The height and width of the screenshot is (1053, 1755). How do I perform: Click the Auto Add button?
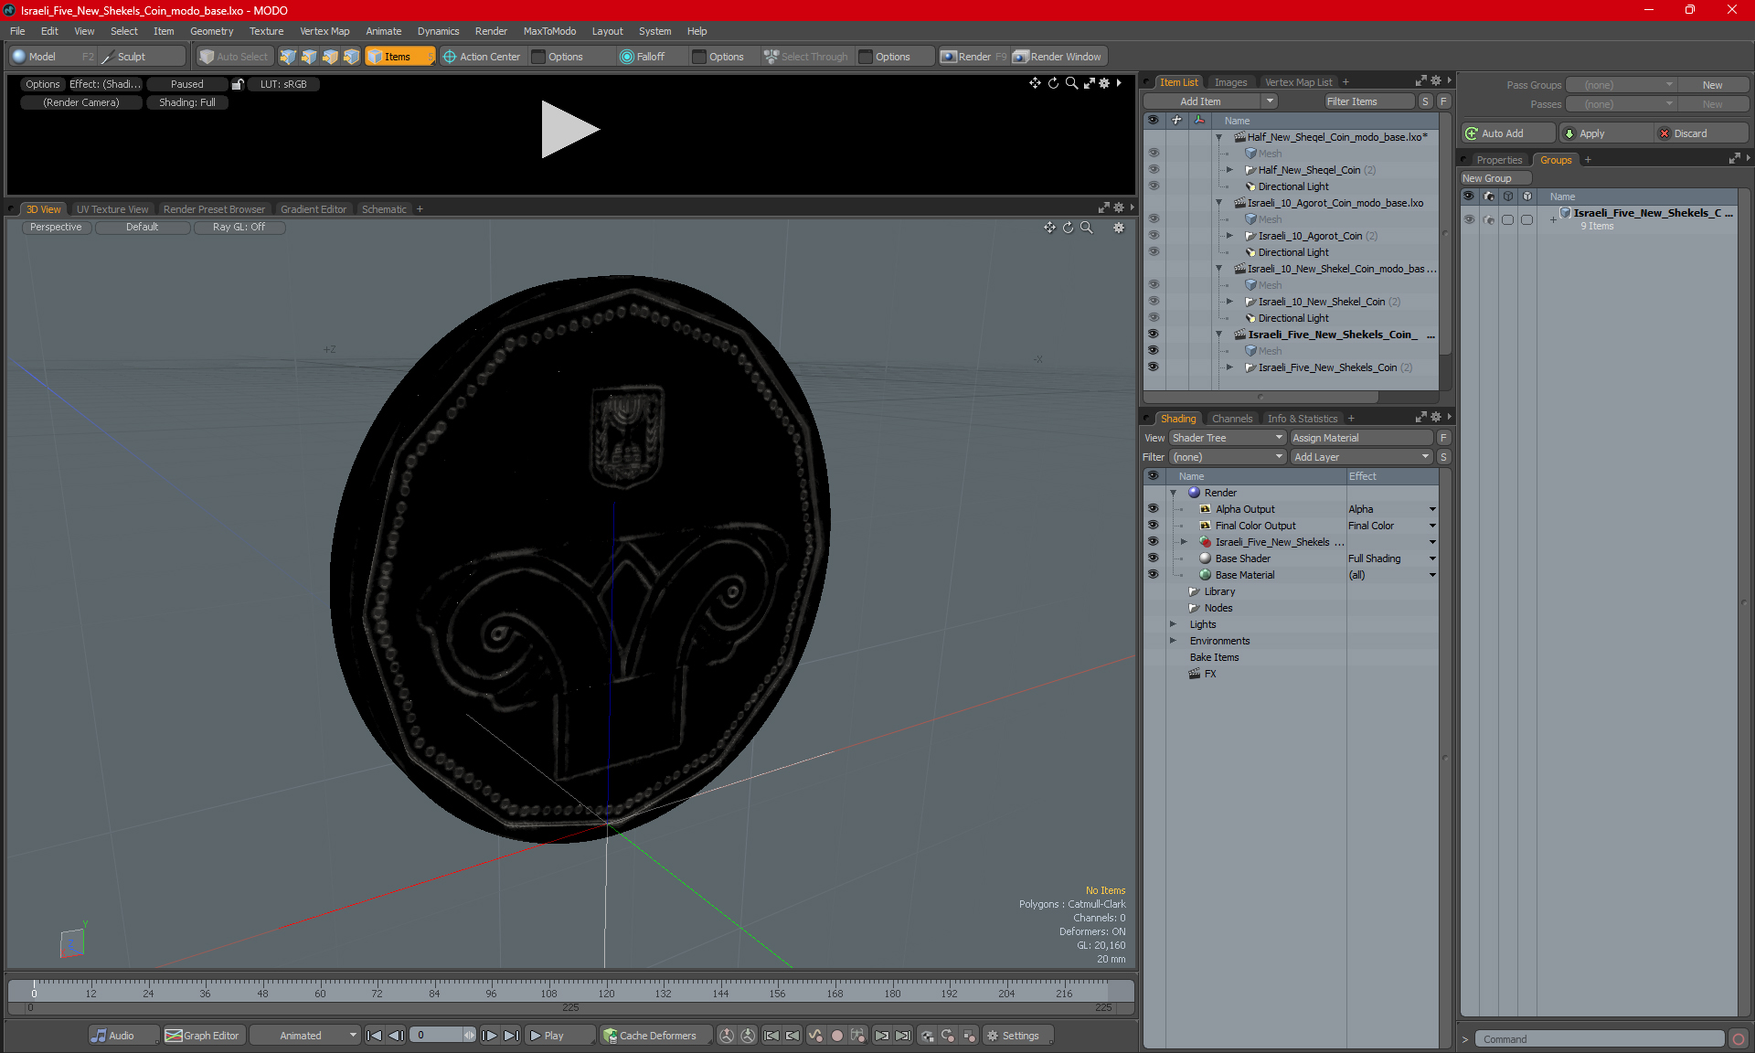point(1502,133)
